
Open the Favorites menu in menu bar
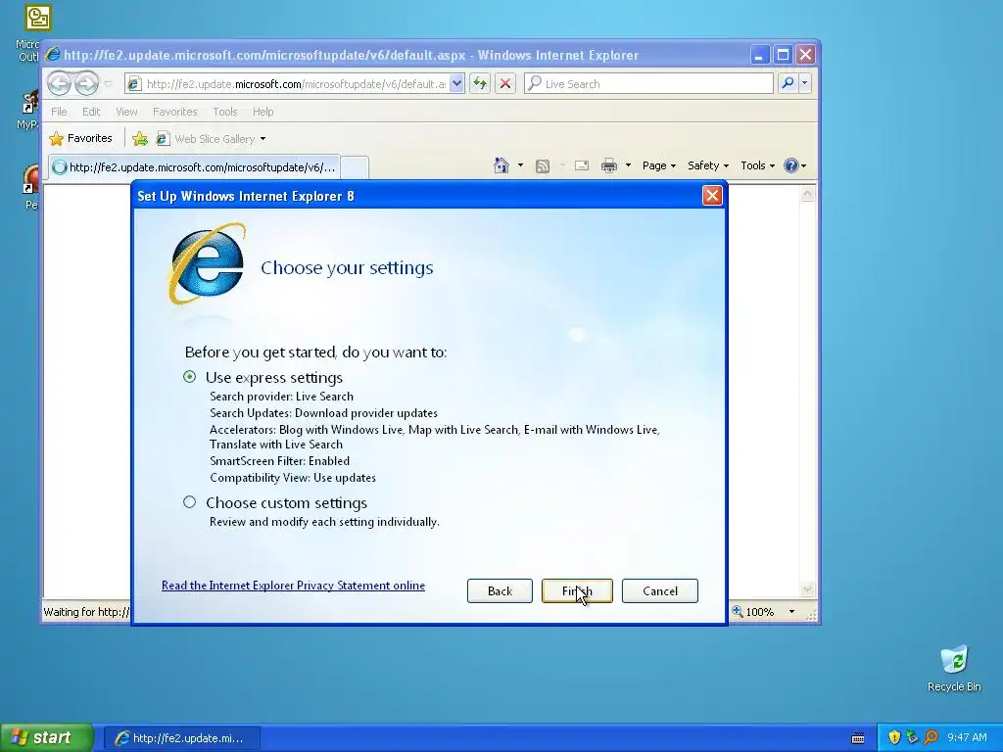[174, 112]
